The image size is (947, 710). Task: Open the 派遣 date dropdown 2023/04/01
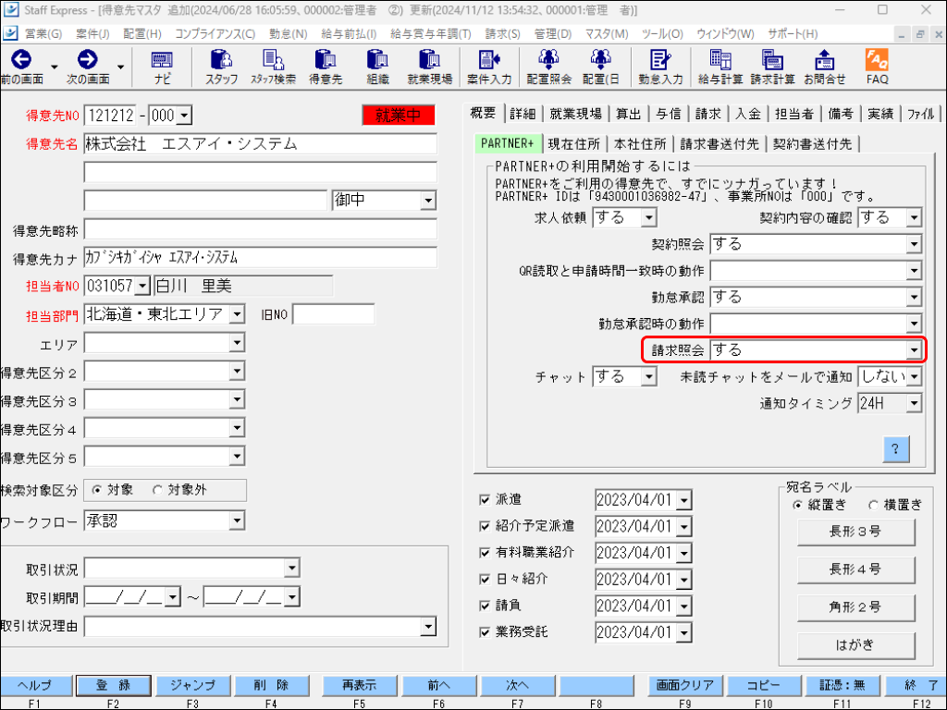click(683, 500)
